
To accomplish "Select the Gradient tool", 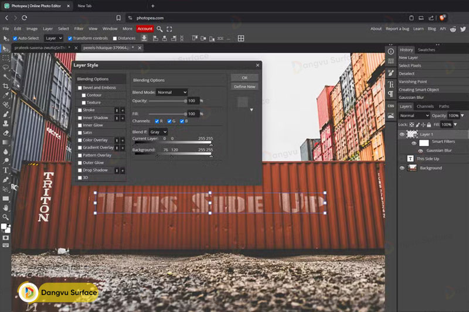I will pyautogui.click(x=6, y=142).
